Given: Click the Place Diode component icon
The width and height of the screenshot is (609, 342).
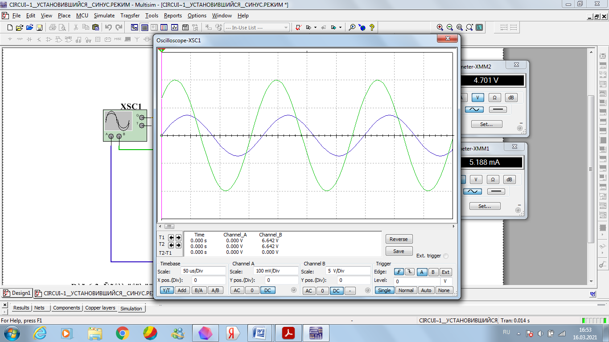Looking at the screenshot, I should tap(29, 39).
